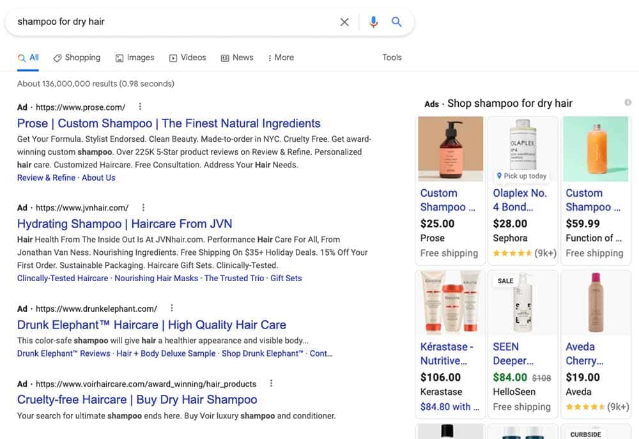639x439 pixels.
Task: Expand the More search options menu
Action: (x=281, y=58)
